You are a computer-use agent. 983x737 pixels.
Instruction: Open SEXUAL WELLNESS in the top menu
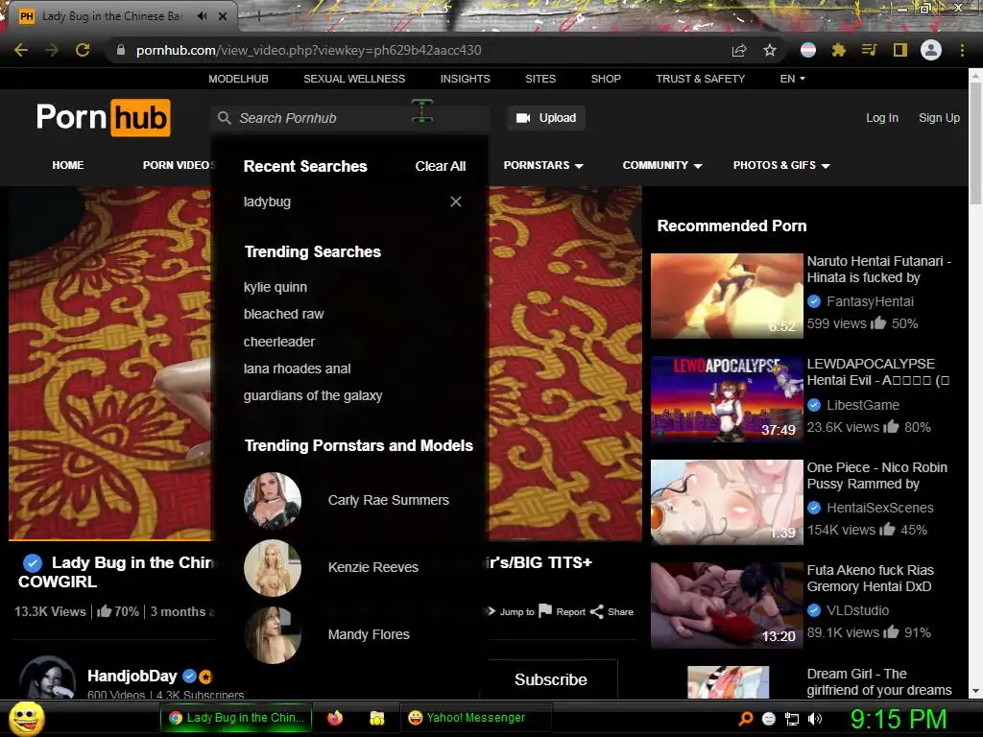coord(354,79)
